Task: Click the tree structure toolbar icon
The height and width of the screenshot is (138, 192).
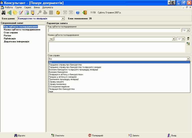Action: coord(9,12)
